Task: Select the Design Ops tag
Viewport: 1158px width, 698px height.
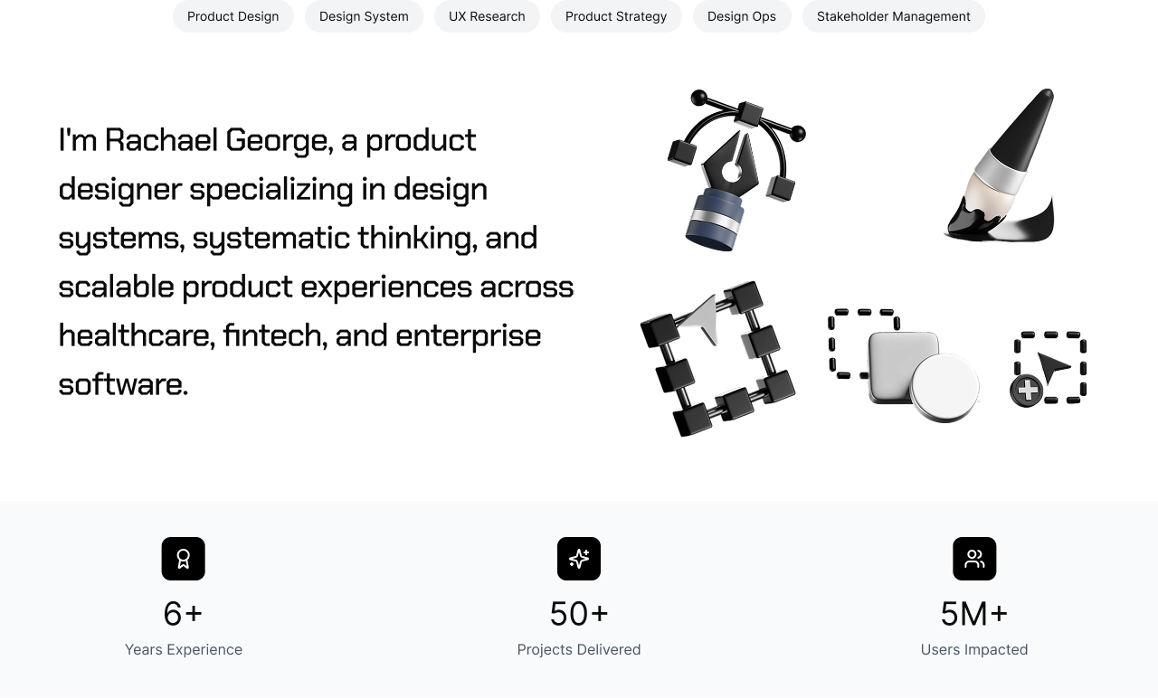Action: pos(742,16)
